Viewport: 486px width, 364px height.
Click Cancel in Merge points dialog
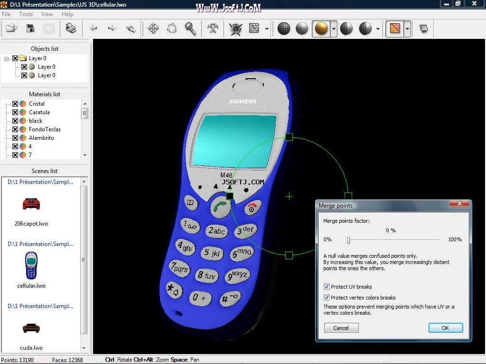coord(341,328)
